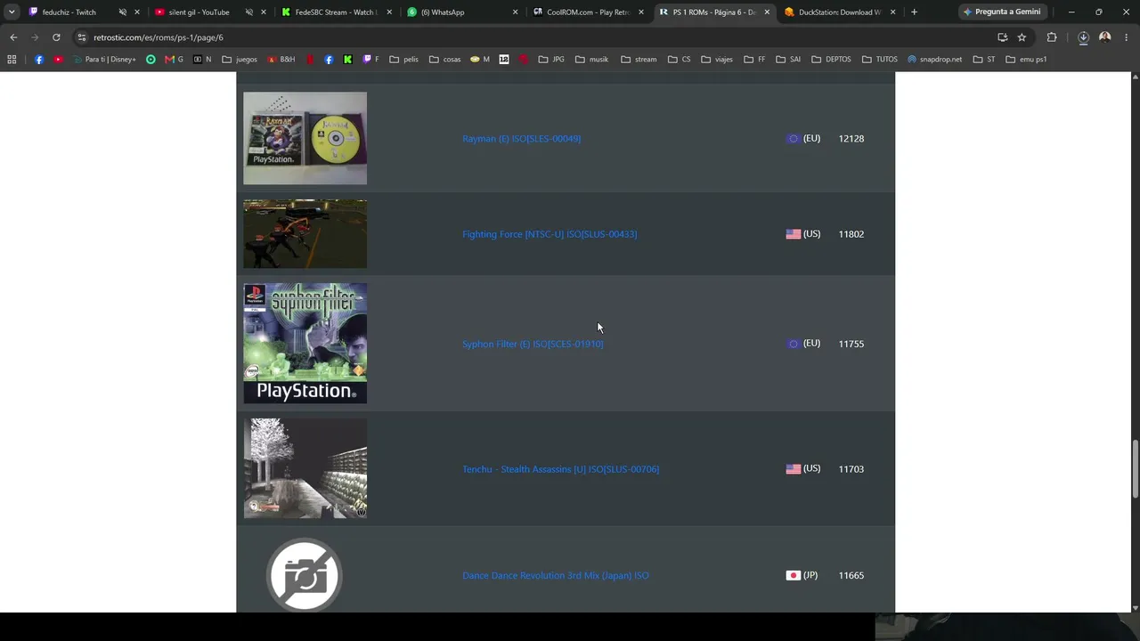The height and width of the screenshot is (641, 1140).
Task: Open Chrome's three-dot menu
Action: click(1127, 37)
